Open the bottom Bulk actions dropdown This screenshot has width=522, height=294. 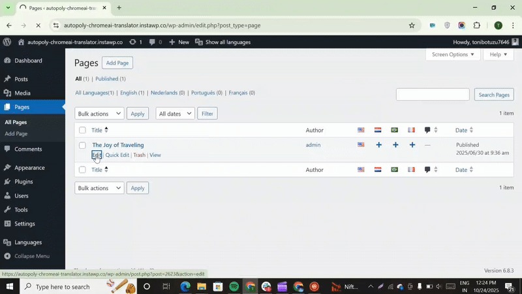click(99, 188)
